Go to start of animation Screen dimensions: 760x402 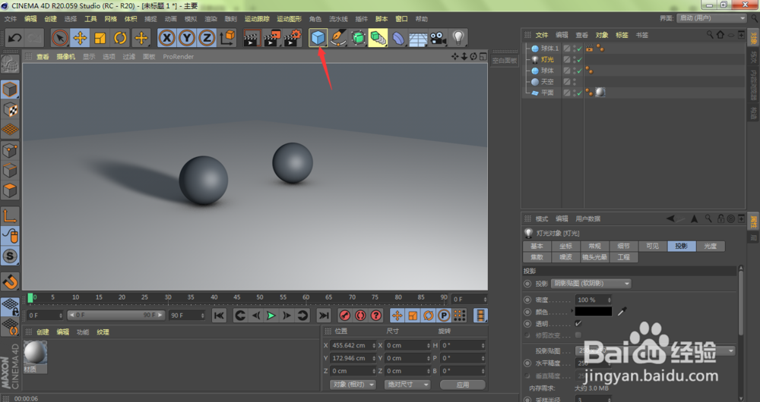point(219,316)
